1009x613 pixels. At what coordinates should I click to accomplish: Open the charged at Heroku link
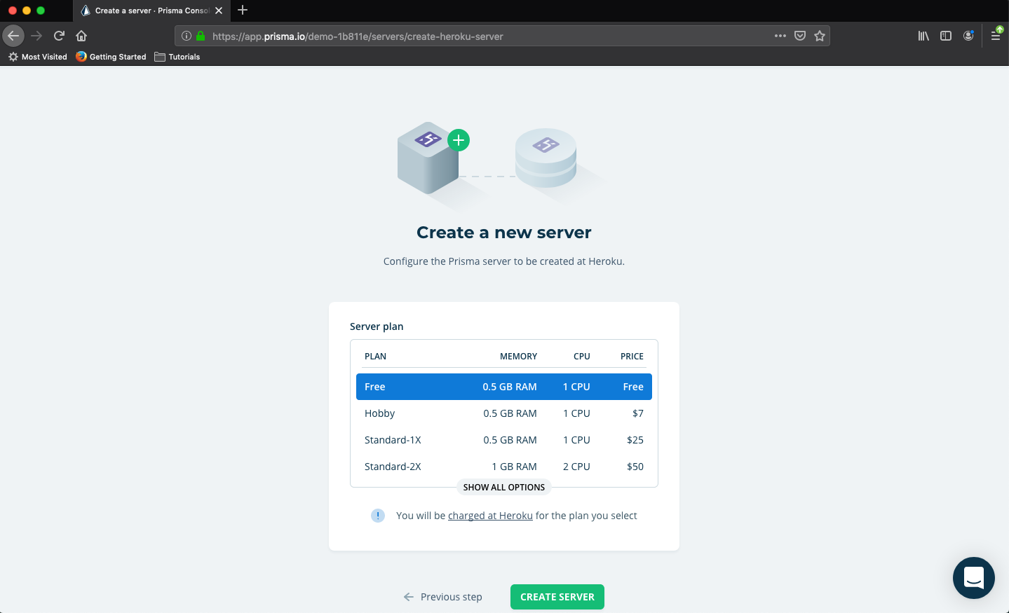tap(490, 516)
